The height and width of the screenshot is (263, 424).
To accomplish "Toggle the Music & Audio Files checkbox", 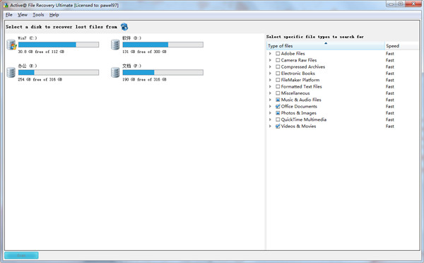I will click(278, 100).
